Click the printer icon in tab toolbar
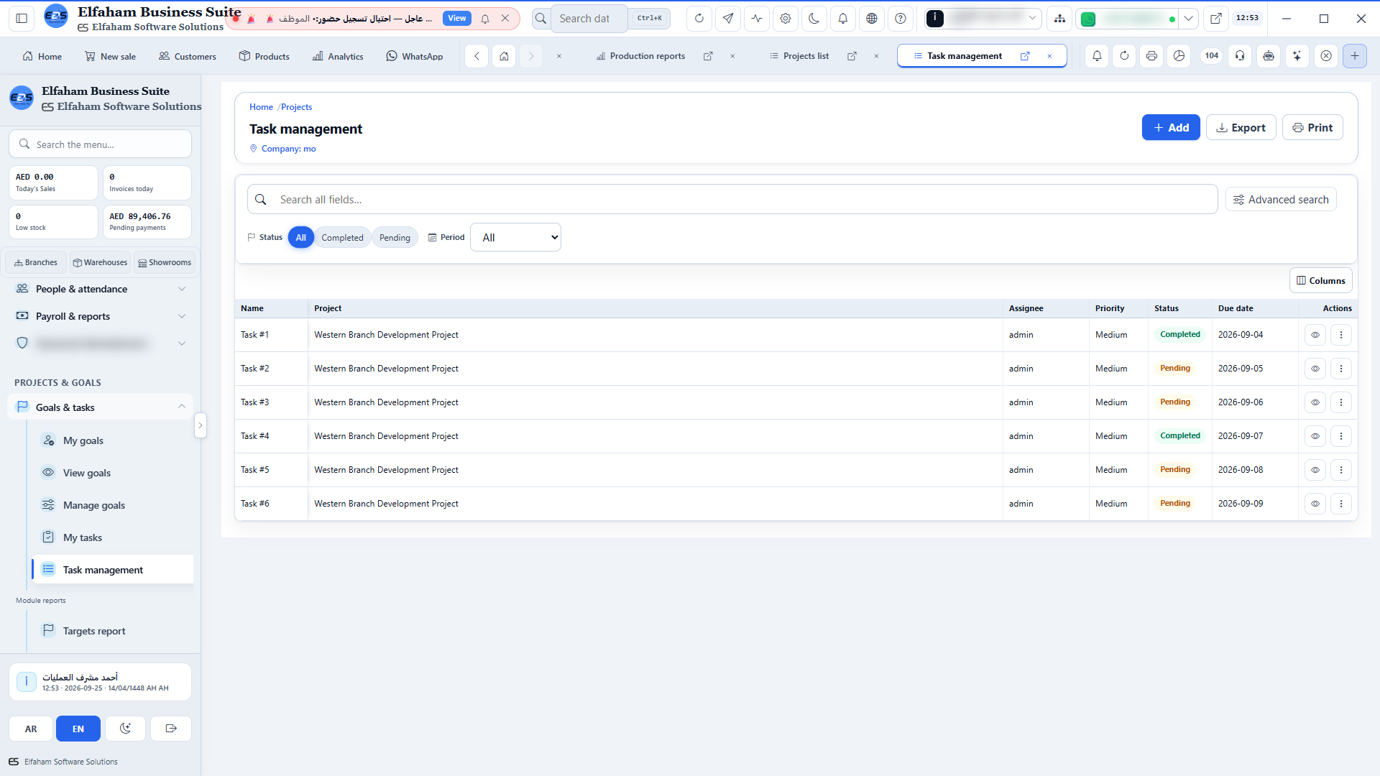1380x776 pixels. (1151, 56)
